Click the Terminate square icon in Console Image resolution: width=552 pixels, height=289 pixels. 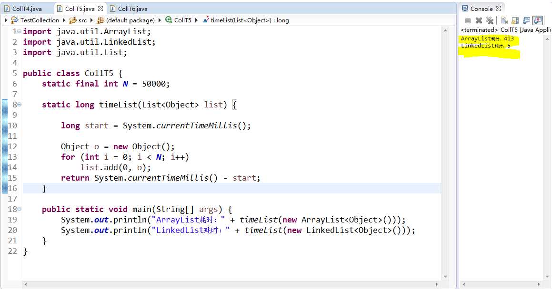coord(468,21)
